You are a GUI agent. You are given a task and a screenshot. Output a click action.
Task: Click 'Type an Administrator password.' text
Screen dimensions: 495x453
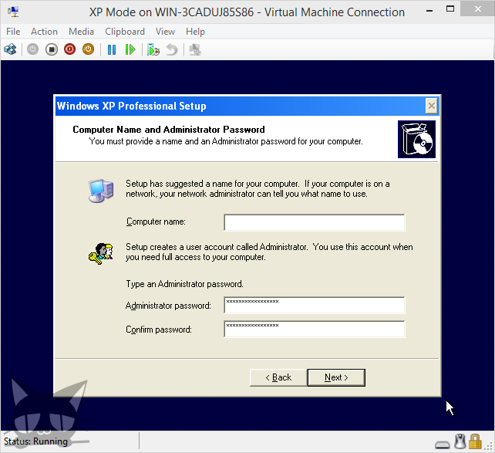185,284
